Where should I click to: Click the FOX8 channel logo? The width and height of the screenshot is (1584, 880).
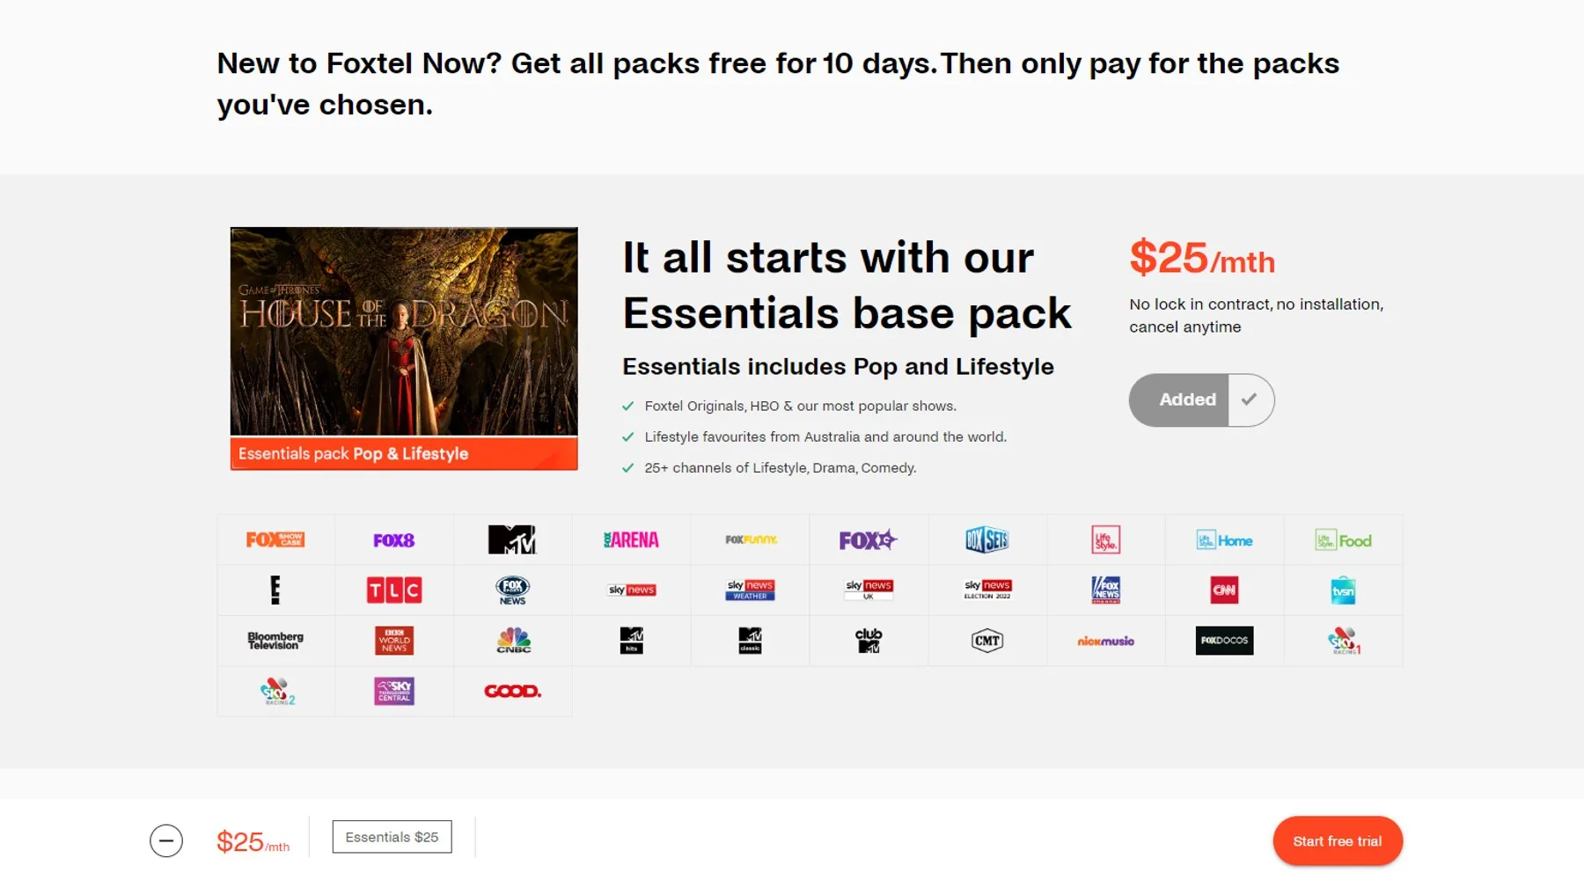click(393, 540)
